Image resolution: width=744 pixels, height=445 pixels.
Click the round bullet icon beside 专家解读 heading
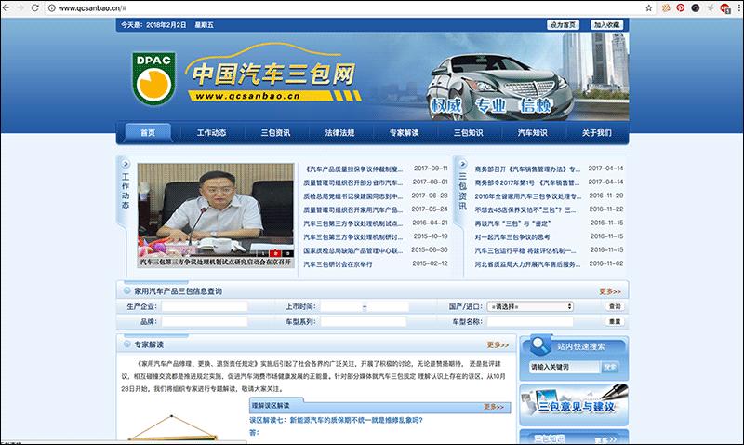126,344
